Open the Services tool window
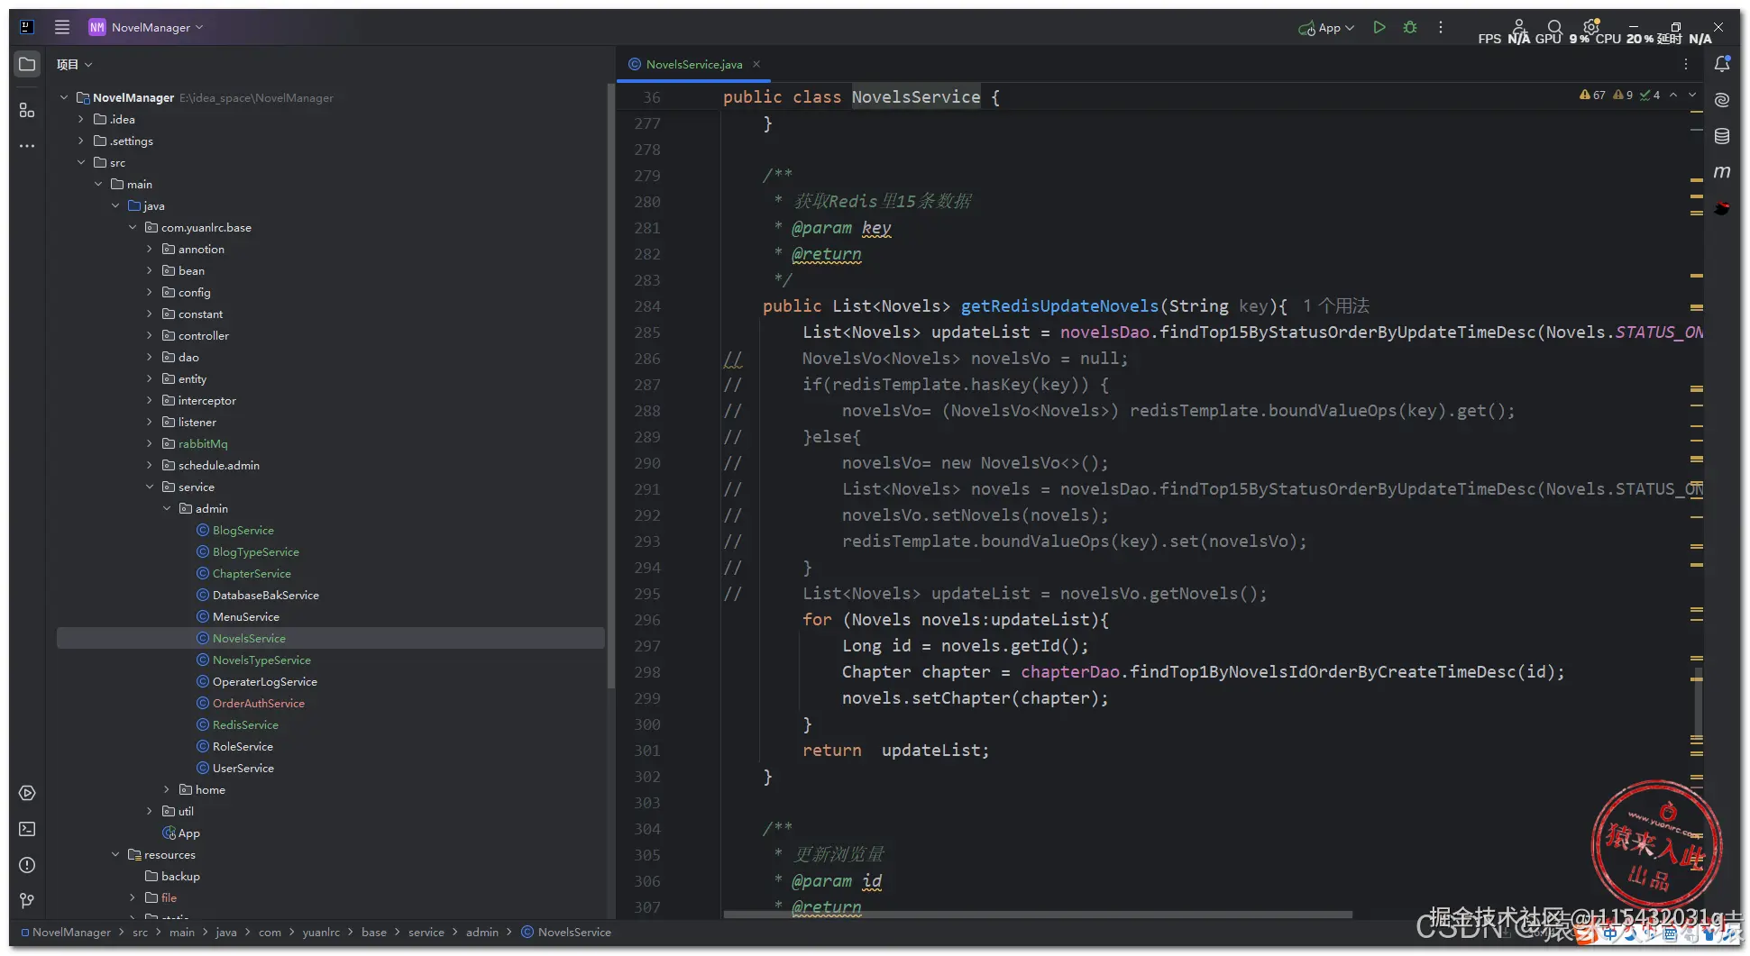 click(27, 793)
